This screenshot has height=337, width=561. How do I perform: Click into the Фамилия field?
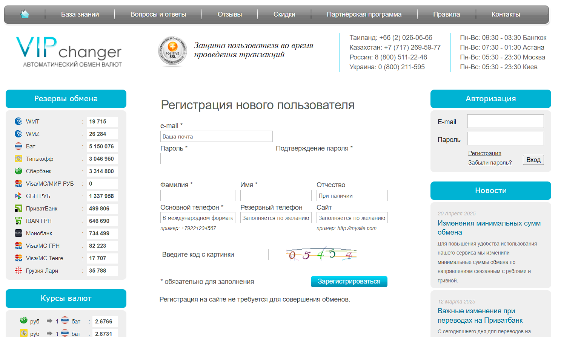pos(198,195)
